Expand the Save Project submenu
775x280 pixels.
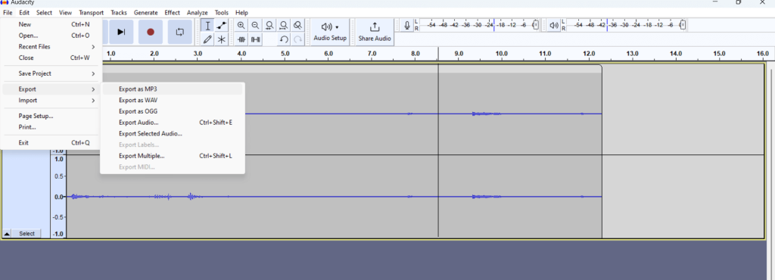coord(51,73)
